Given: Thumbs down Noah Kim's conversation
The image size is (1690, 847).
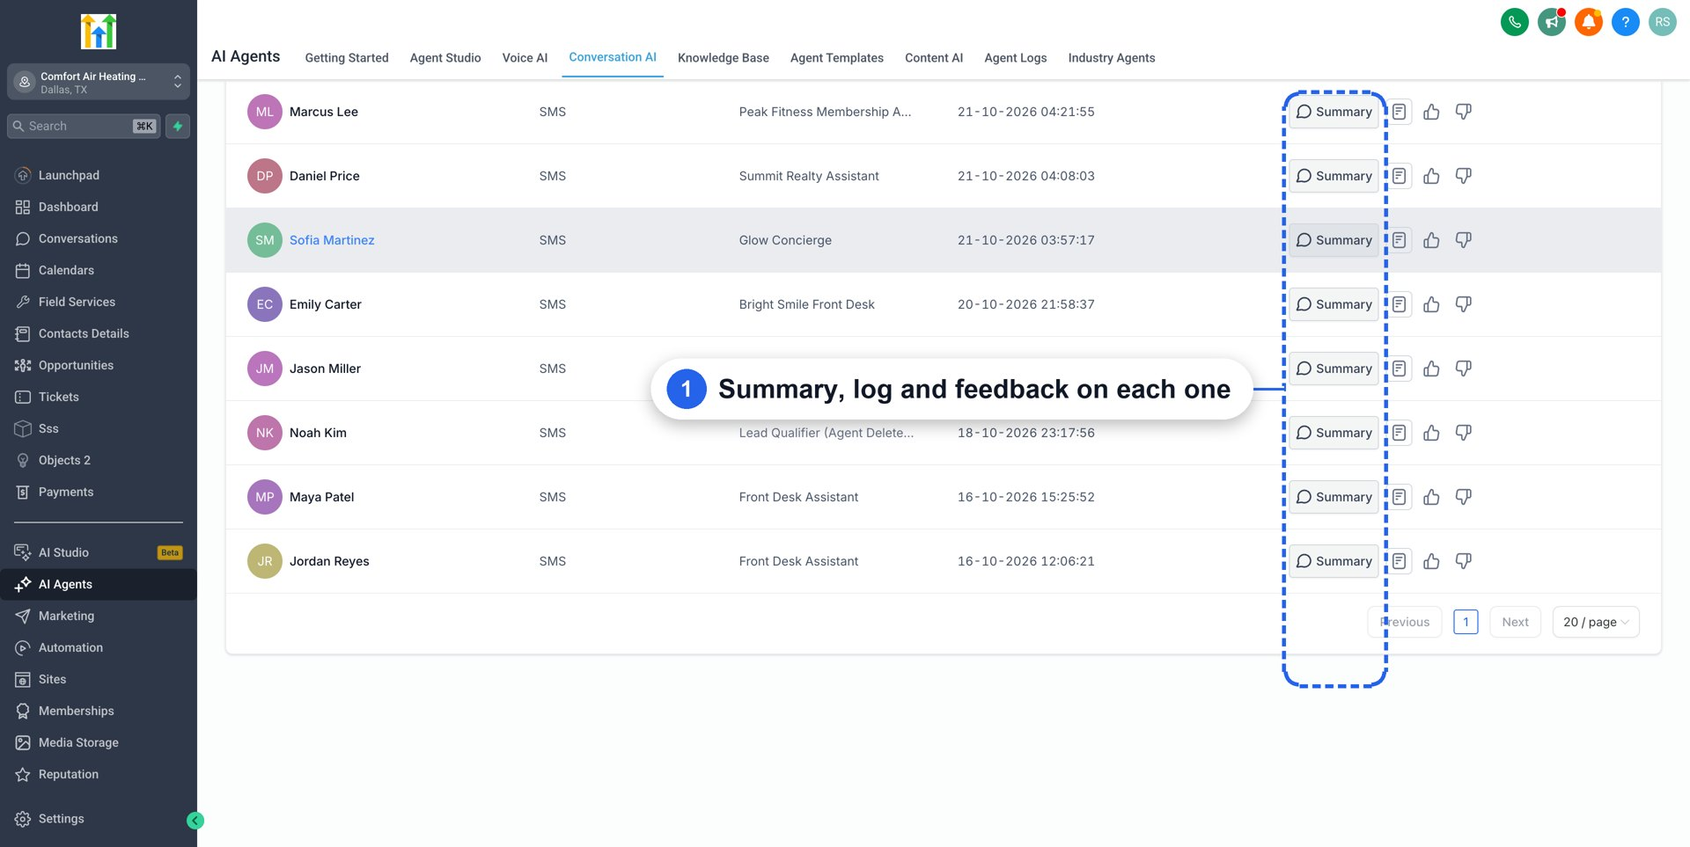Looking at the screenshot, I should point(1463,433).
